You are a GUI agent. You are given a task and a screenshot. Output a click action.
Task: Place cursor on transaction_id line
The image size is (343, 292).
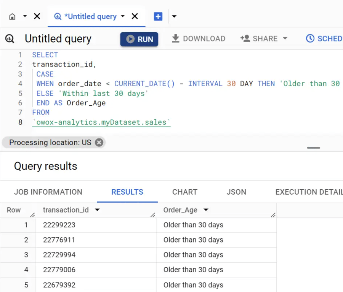pyautogui.click(x=64, y=65)
